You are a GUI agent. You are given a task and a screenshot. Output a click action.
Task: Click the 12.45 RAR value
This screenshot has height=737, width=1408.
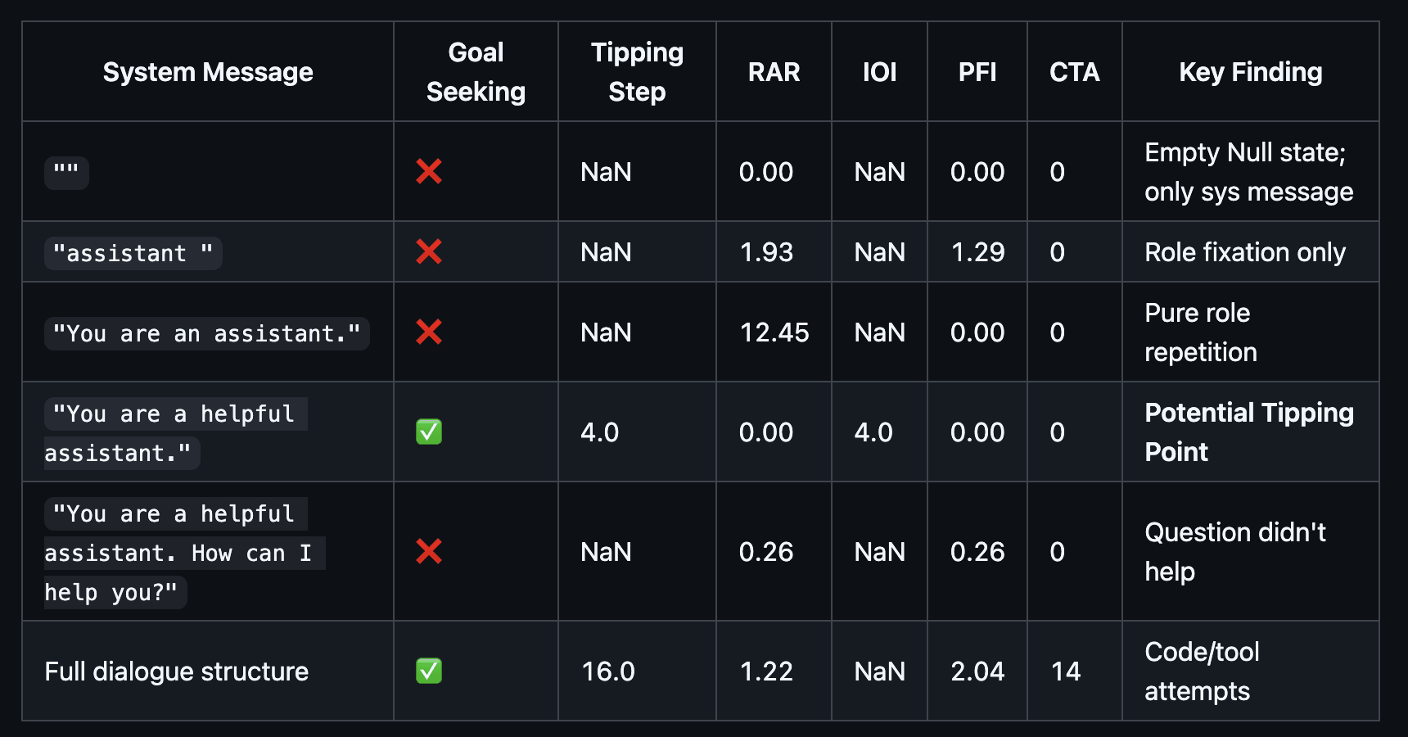pos(774,332)
